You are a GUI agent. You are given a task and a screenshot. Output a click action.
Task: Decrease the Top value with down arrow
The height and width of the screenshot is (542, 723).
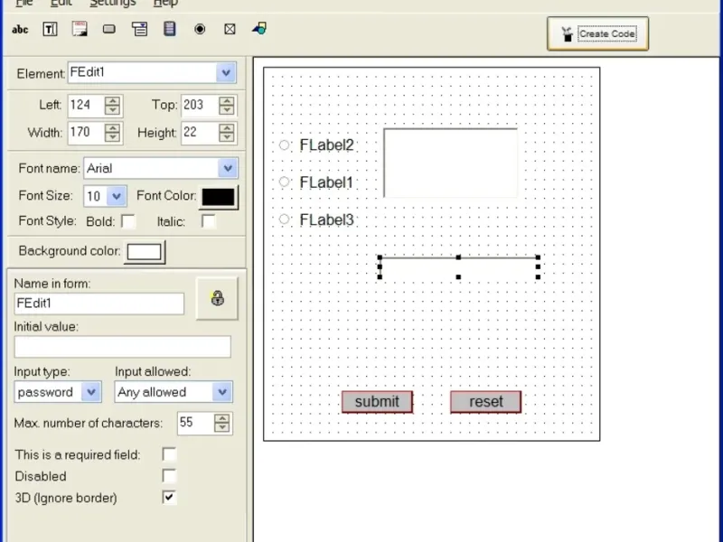[x=227, y=110]
